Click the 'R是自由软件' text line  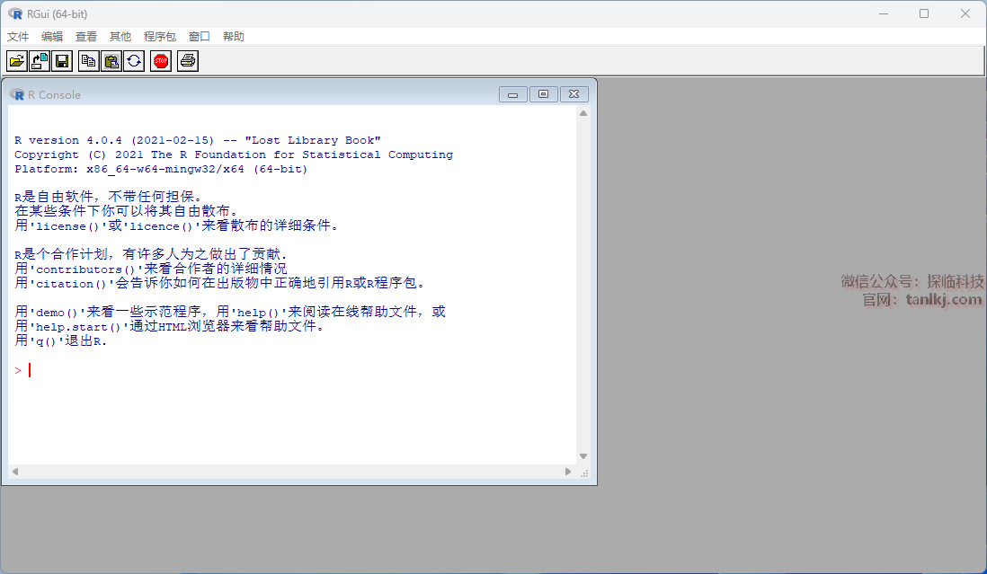coord(109,197)
